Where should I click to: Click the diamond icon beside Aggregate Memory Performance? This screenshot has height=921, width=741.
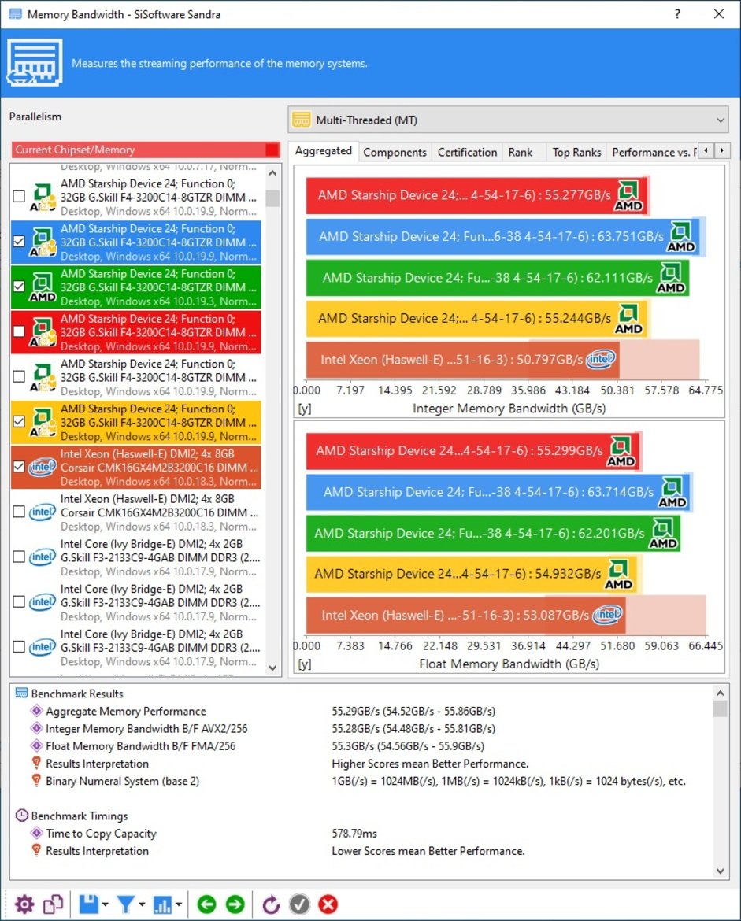point(36,711)
